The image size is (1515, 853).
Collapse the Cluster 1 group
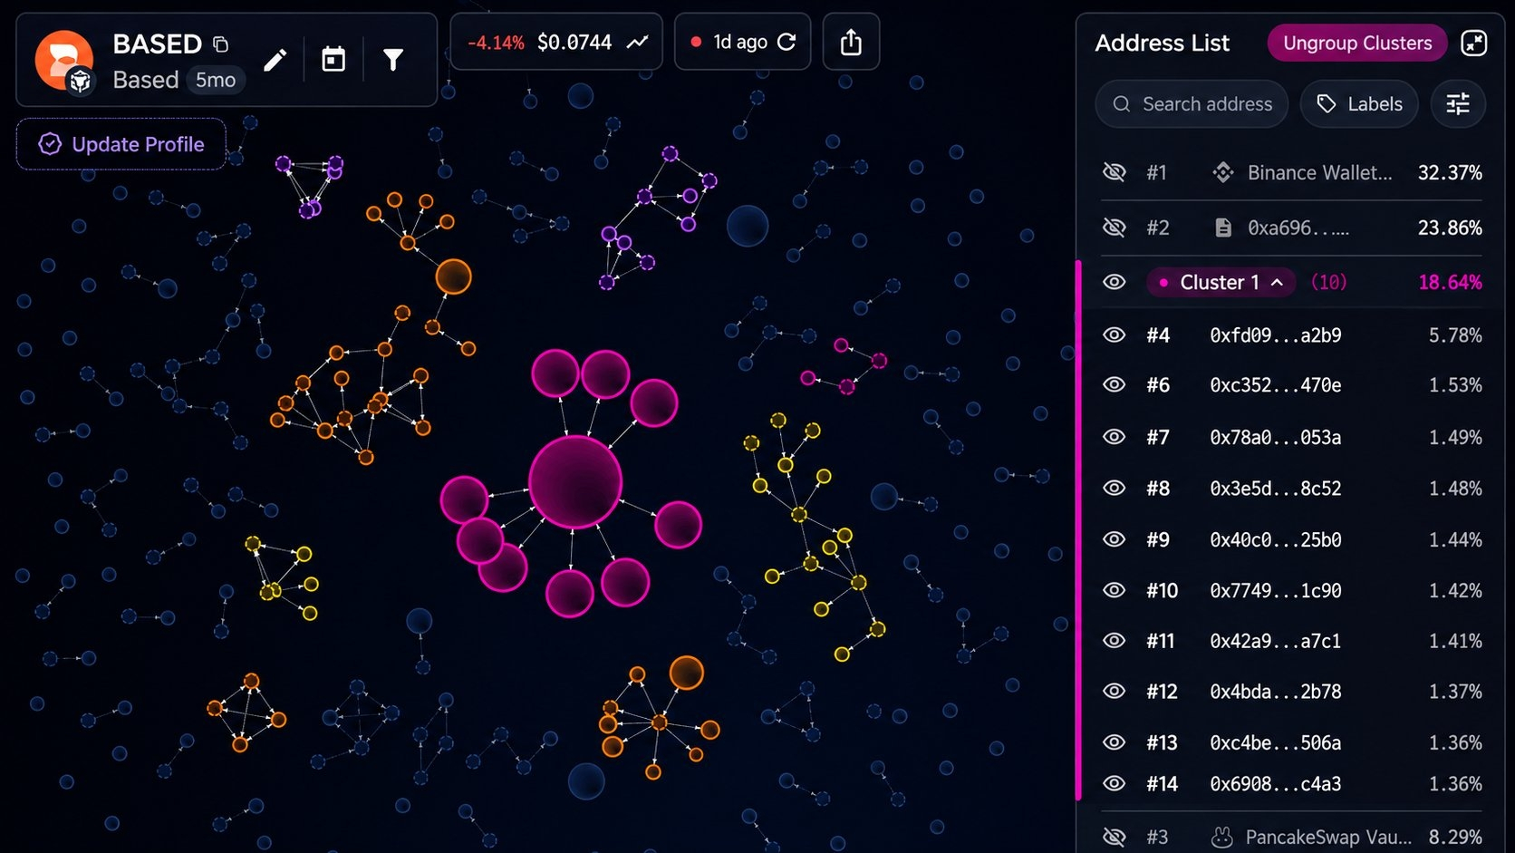point(1277,282)
